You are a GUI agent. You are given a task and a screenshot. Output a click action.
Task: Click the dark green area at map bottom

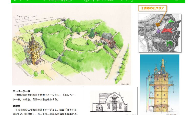[169, 43]
